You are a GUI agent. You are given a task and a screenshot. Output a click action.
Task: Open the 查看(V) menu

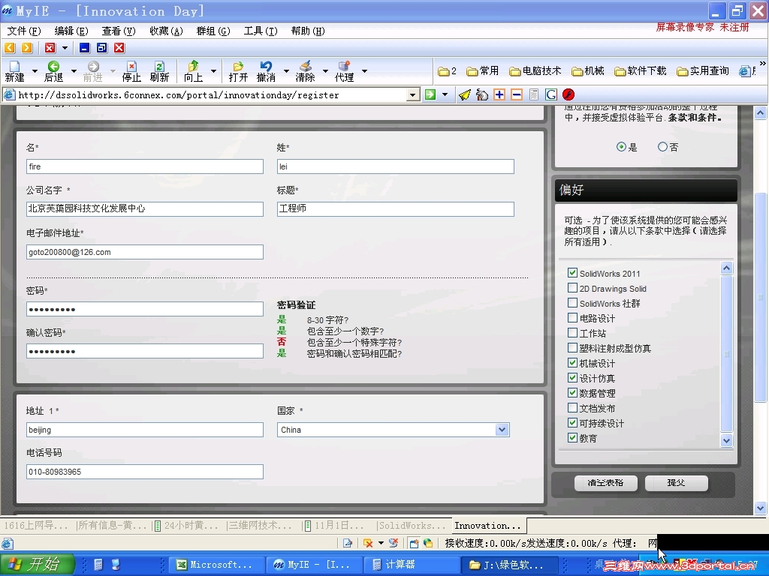pyautogui.click(x=118, y=31)
